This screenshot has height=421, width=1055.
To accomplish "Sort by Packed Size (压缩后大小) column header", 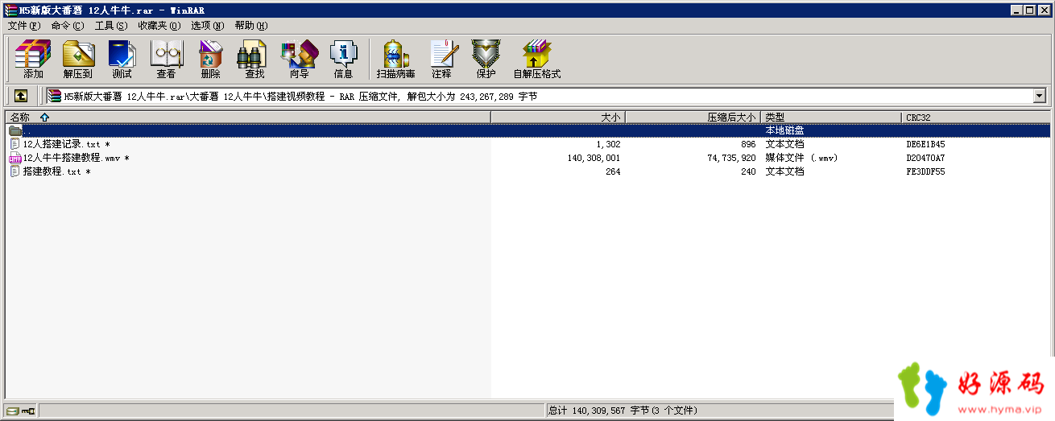I will coord(693,118).
